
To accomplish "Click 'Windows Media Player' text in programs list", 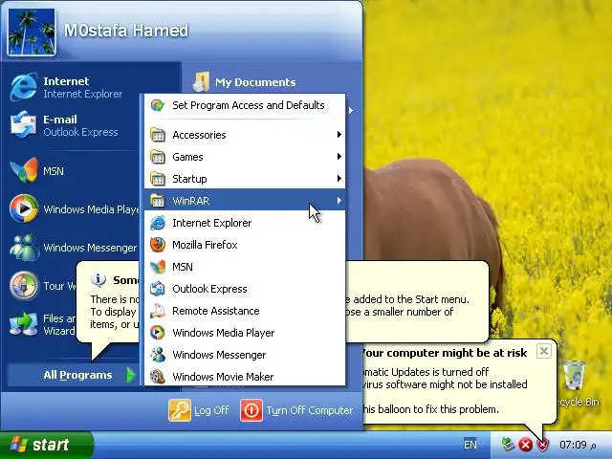I will click(x=223, y=333).
